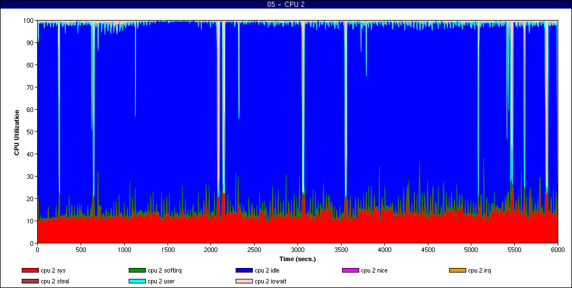Click the 40 label on utilization axis
572x288 pixels.
[31, 154]
